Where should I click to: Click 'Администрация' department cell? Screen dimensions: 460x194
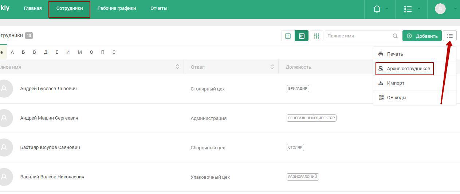click(x=209, y=118)
